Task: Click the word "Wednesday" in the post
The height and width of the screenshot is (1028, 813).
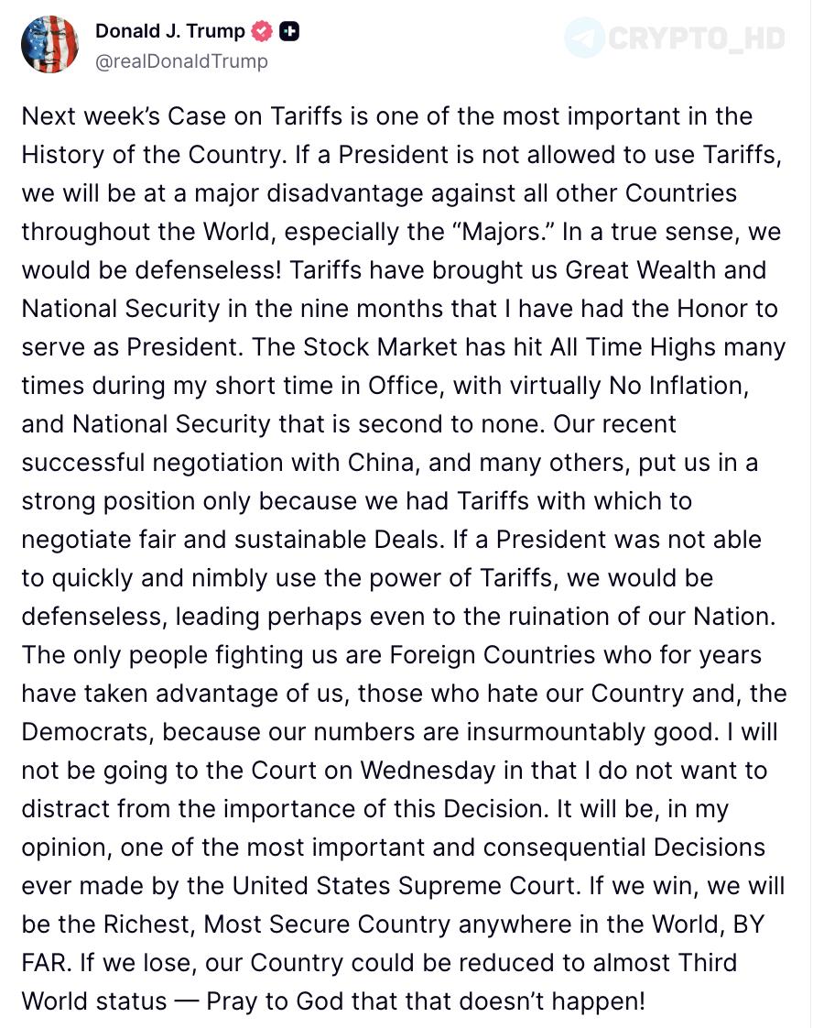Action: [428, 771]
